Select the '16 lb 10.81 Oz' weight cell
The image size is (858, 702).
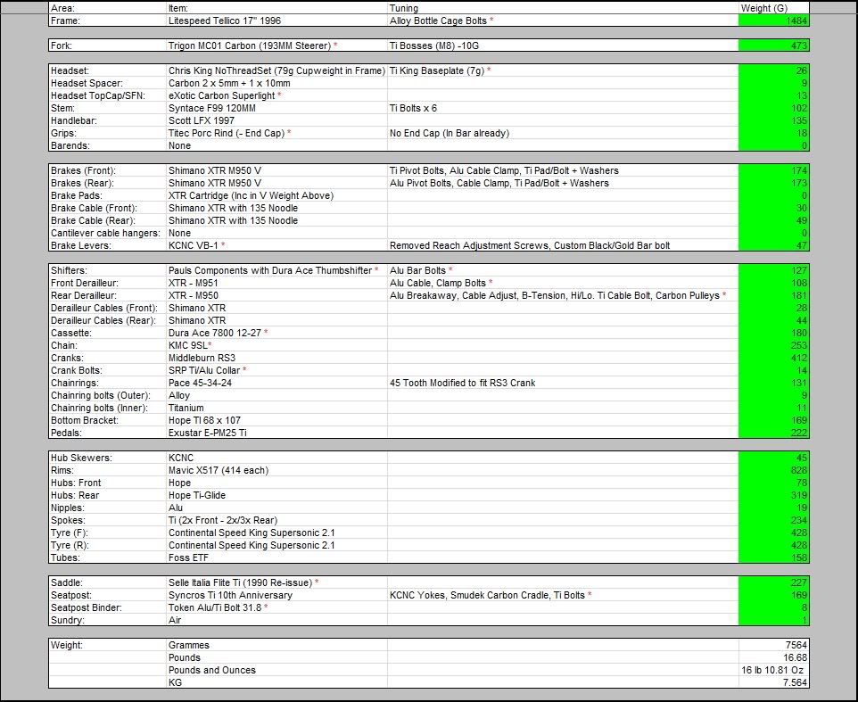click(772, 671)
